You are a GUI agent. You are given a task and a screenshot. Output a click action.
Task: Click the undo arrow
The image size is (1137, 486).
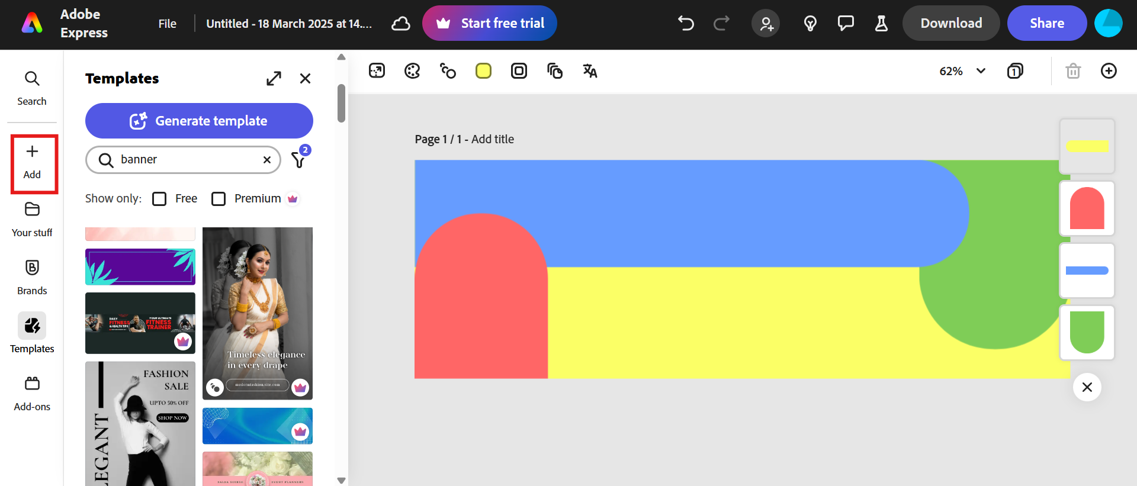coord(686,24)
